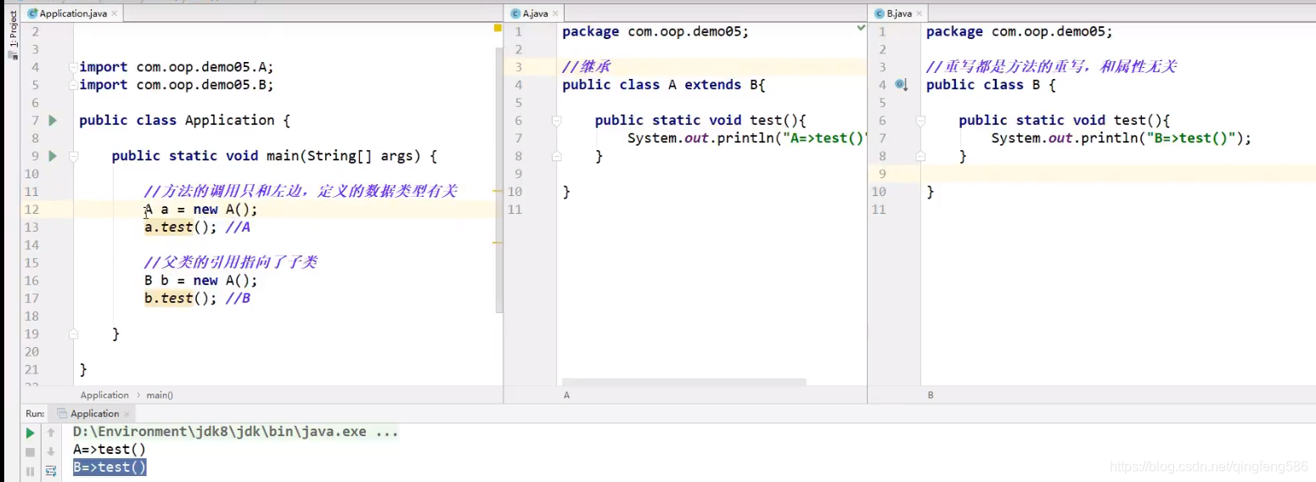
Task: Click the java.exe command line in console
Action: tap(235, 432)
